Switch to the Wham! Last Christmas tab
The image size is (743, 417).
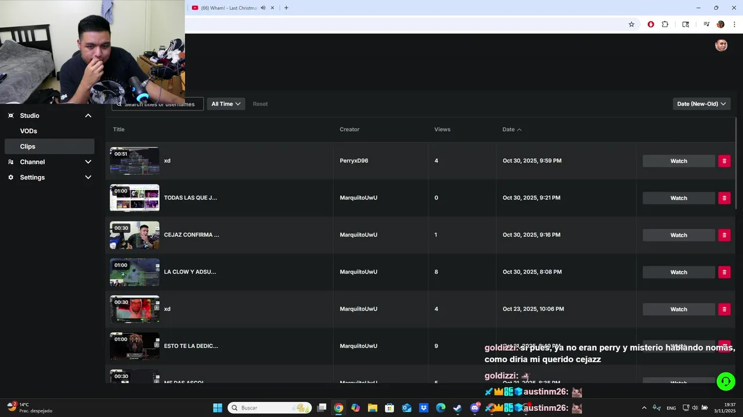pyautogui.click(x=232, y=8)
